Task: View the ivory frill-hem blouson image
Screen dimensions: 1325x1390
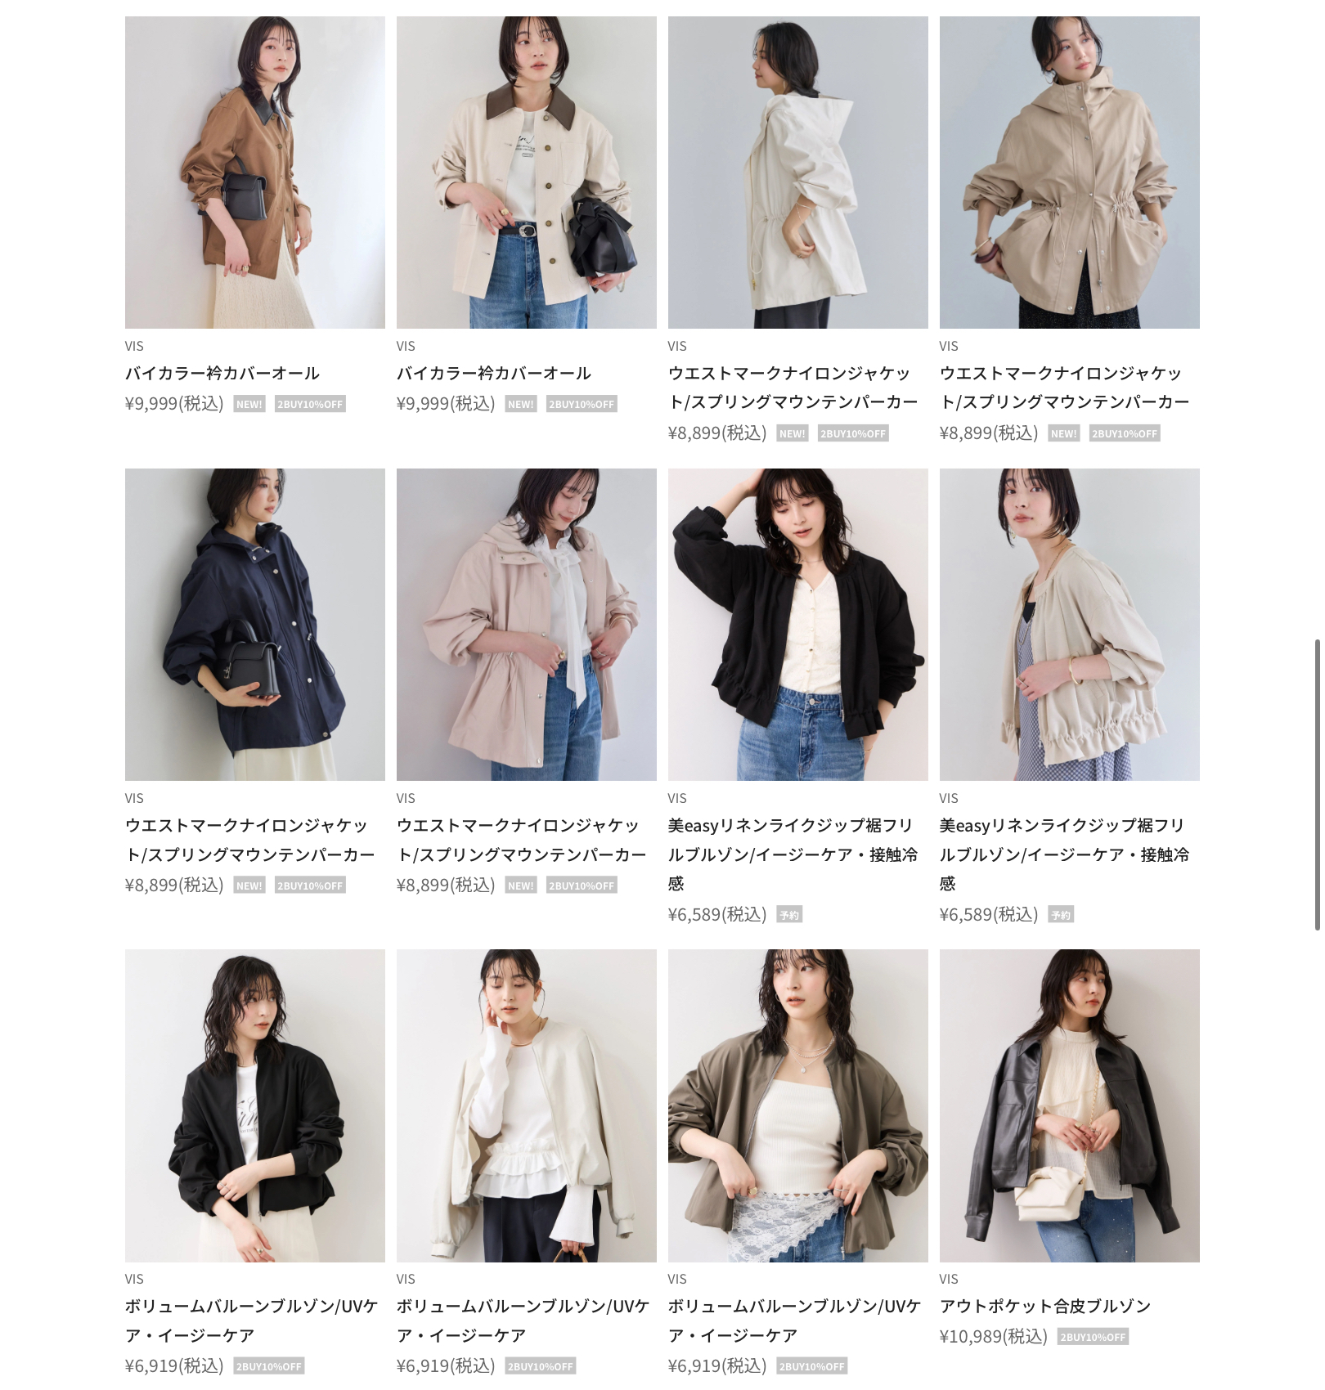Action: pos(1069,625)
